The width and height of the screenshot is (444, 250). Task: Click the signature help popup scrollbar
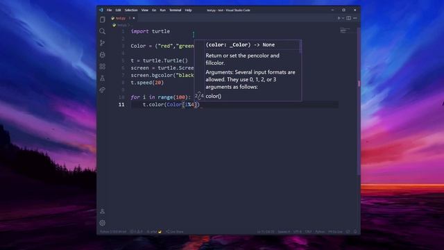300,47
